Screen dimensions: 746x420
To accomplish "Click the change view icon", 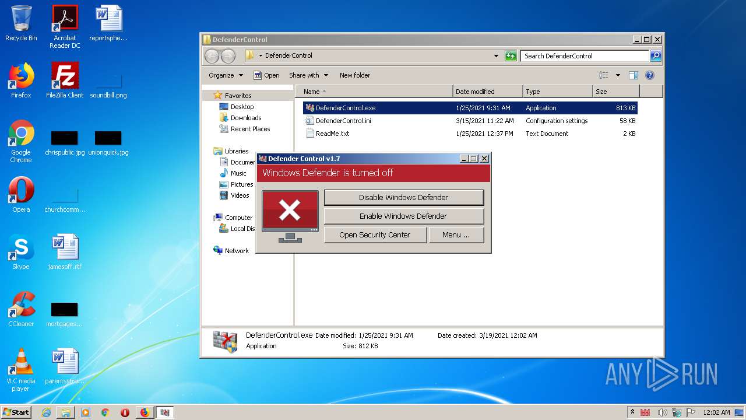I will (x=604, y=75).
